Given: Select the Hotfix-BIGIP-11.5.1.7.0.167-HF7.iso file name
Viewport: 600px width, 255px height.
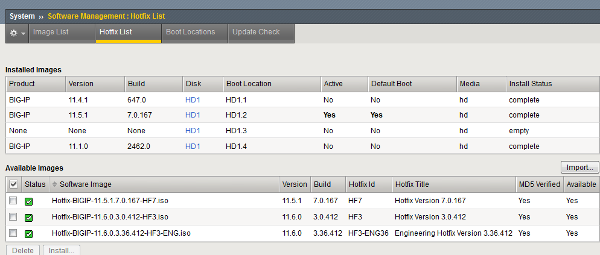Looking at the screenshot, I should pos(110,201).
